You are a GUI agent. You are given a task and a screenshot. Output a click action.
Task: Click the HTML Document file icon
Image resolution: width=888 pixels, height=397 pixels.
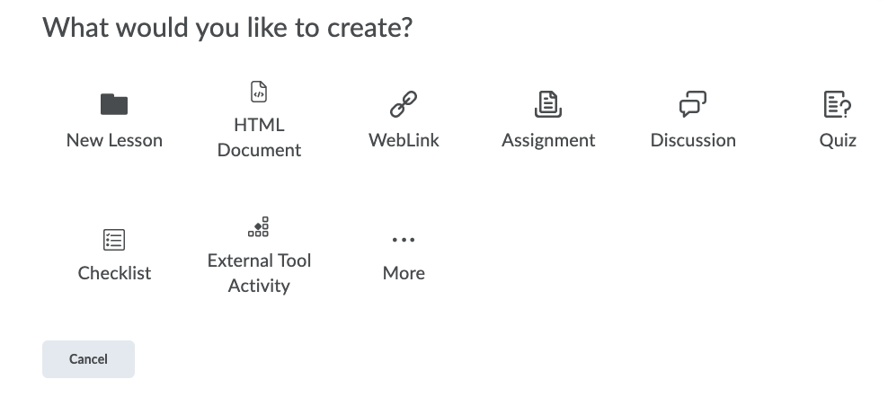[259, 92]
